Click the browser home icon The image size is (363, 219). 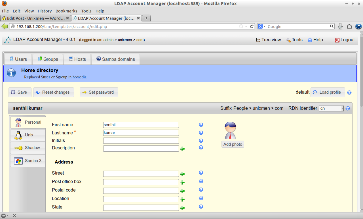tap(349, 26)
